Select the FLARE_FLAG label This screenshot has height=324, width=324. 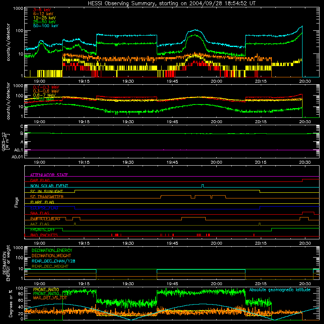pos(42,202)
